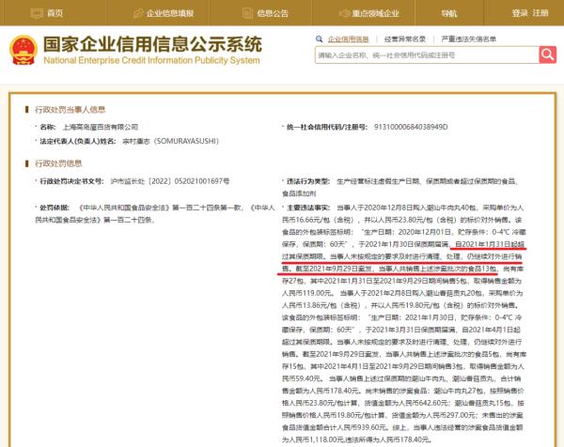Click the 国家企业信用信息公示系统 title

tap(152, 44)
